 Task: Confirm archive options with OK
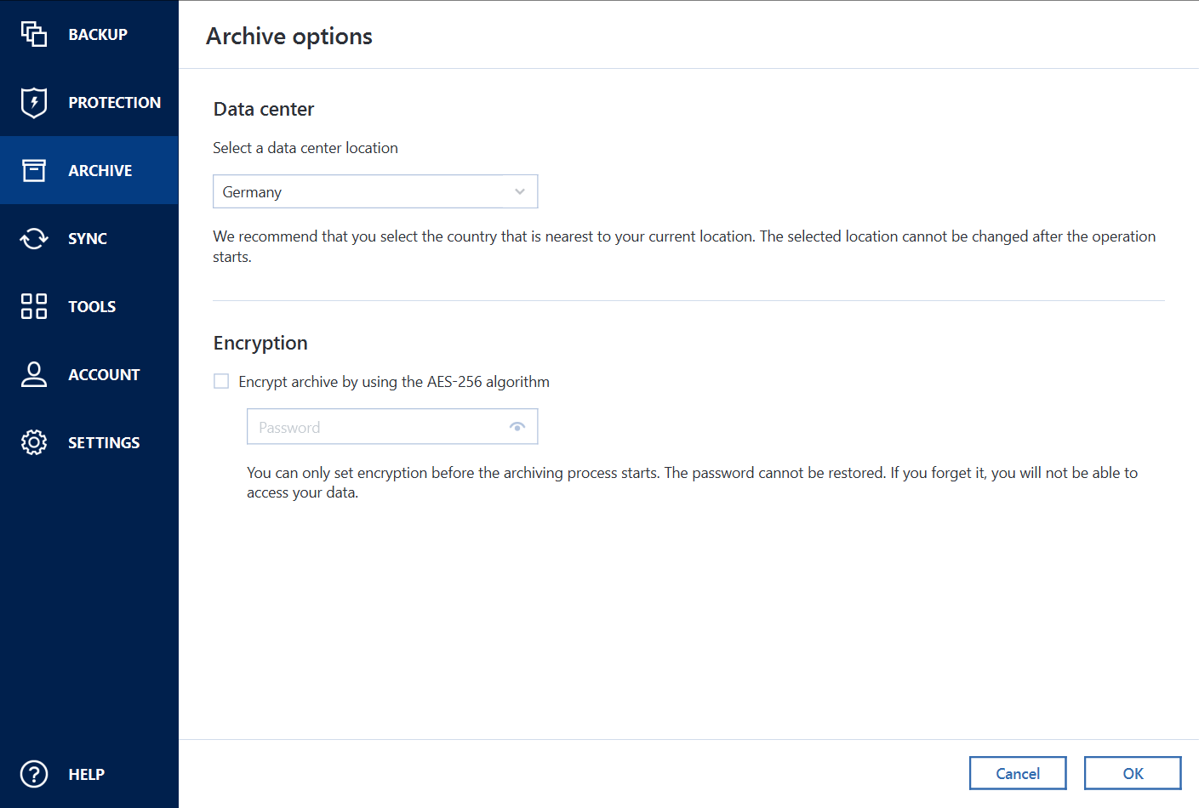pos(1132,773)
